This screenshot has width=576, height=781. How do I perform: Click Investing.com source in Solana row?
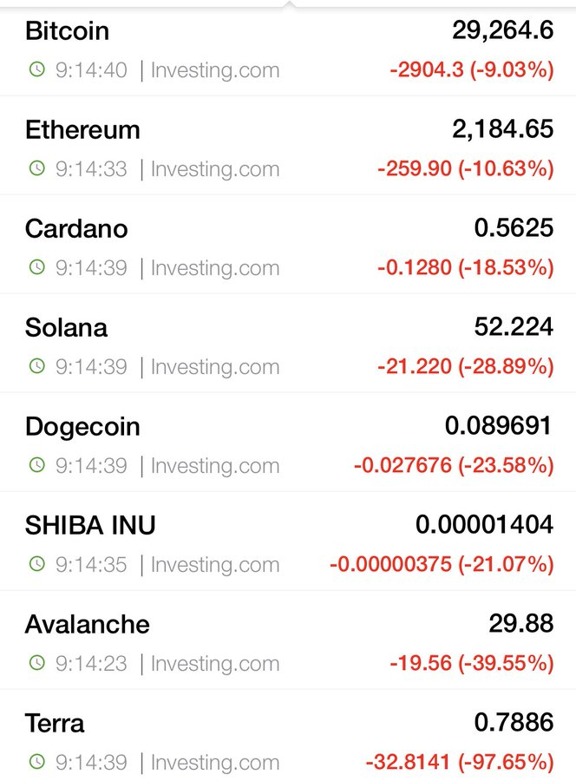[215, 367]
